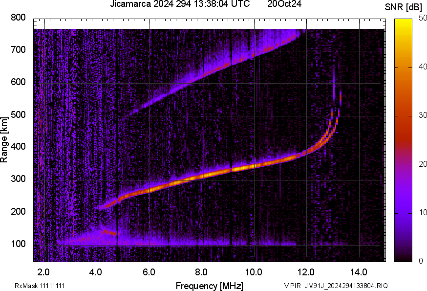
Task: Click the frequency tick label "8.0"
Action: 201,272
